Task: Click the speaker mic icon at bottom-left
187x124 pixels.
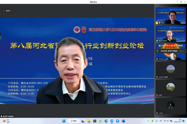Action: pos(2,116)
